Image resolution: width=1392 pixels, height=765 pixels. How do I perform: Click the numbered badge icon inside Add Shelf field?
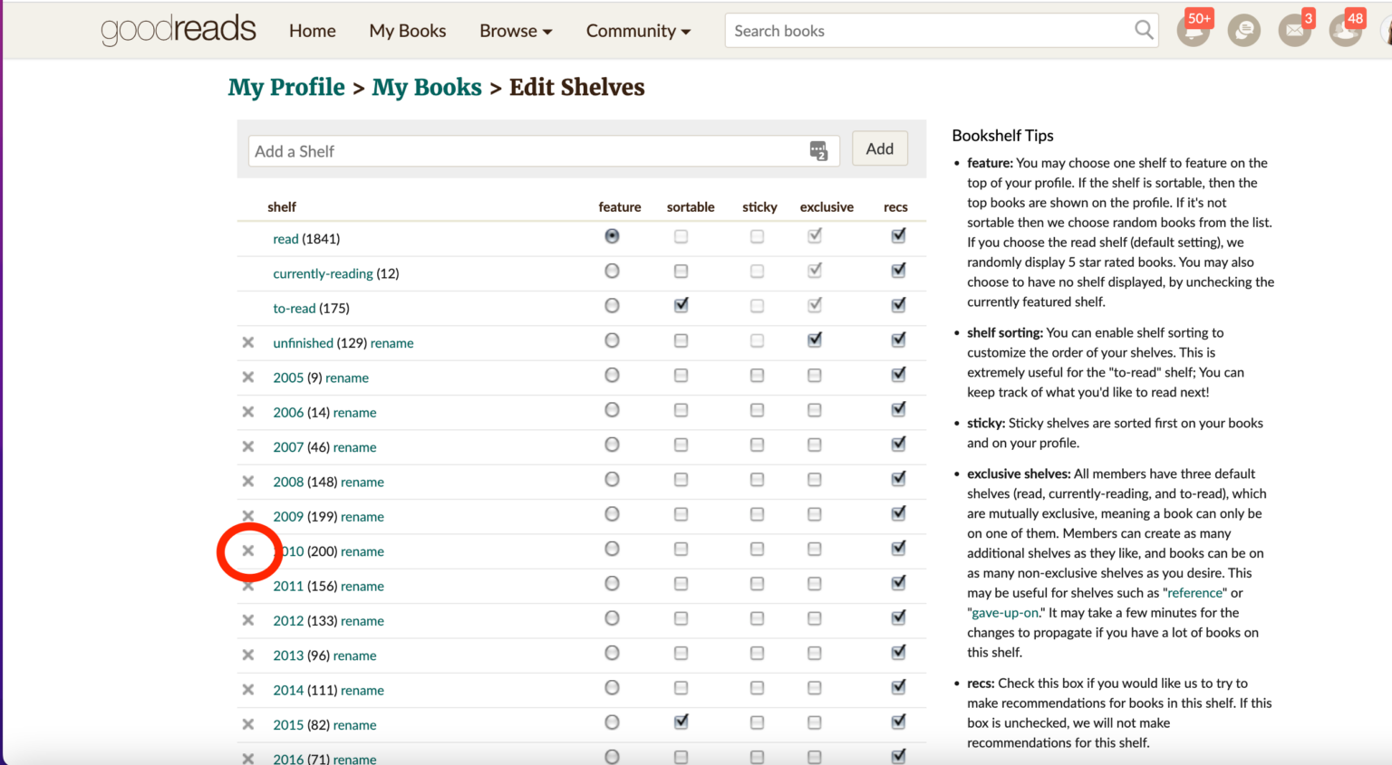tap(818, 148)
